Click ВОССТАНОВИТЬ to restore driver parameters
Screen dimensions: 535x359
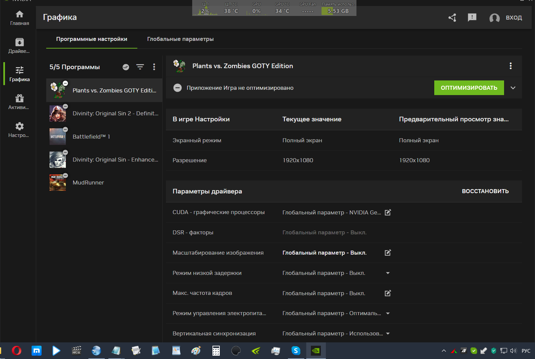[485, 191]
